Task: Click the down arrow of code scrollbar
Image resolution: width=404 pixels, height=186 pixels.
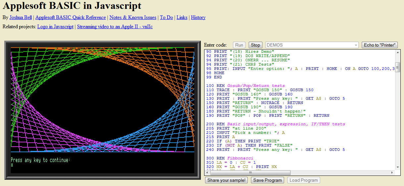Action: click(398, 167)
